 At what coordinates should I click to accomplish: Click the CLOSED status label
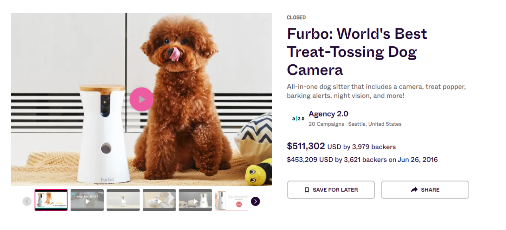(x=296, y=18)
